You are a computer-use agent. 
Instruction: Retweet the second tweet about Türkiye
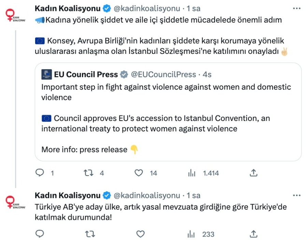click(89, 234)
